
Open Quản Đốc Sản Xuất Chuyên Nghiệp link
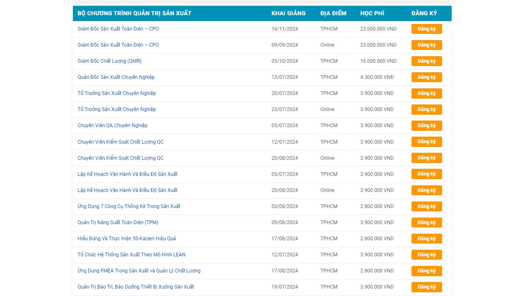(x=116, y=77)
